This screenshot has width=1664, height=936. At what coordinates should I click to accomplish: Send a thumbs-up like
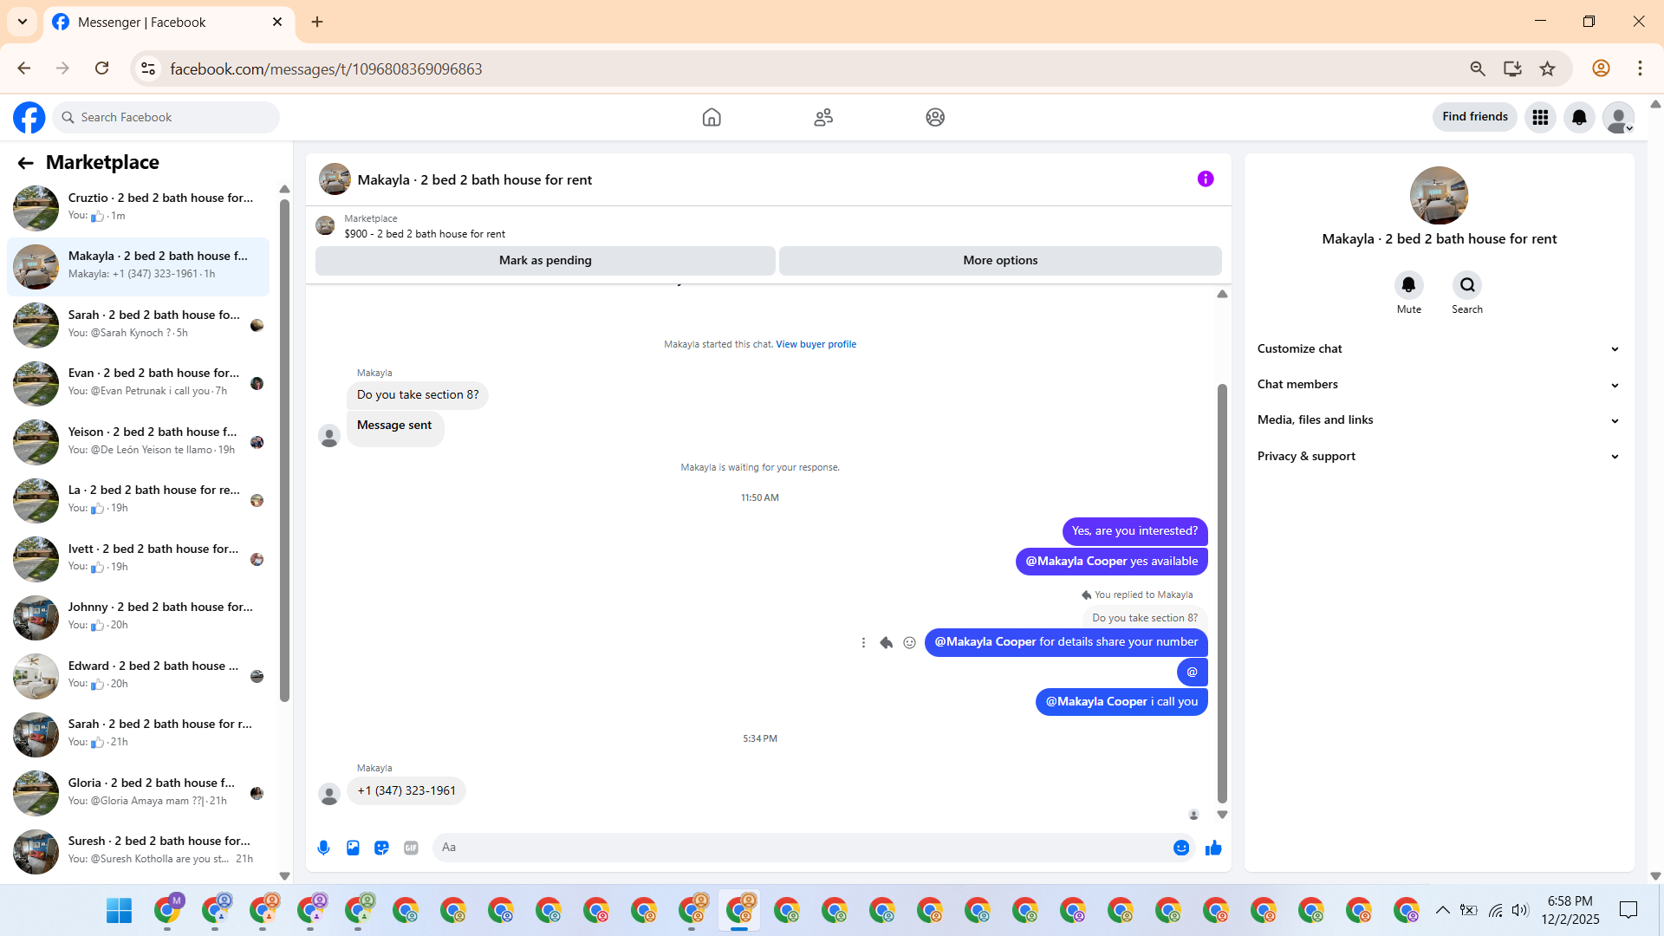click(x=1213, y=848)
